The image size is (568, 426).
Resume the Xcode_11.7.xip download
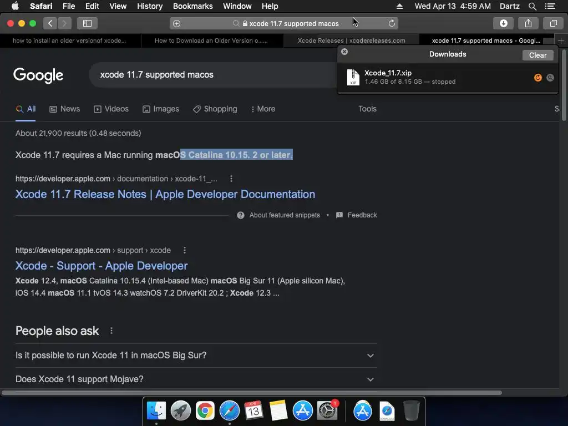[538, 78]
